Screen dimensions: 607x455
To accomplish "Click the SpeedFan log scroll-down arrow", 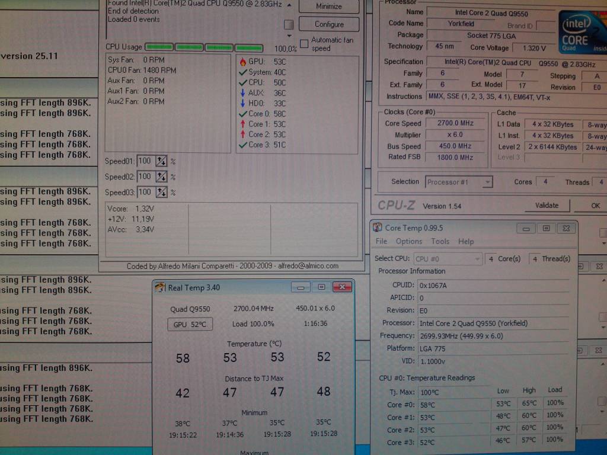I will [289, 36].
